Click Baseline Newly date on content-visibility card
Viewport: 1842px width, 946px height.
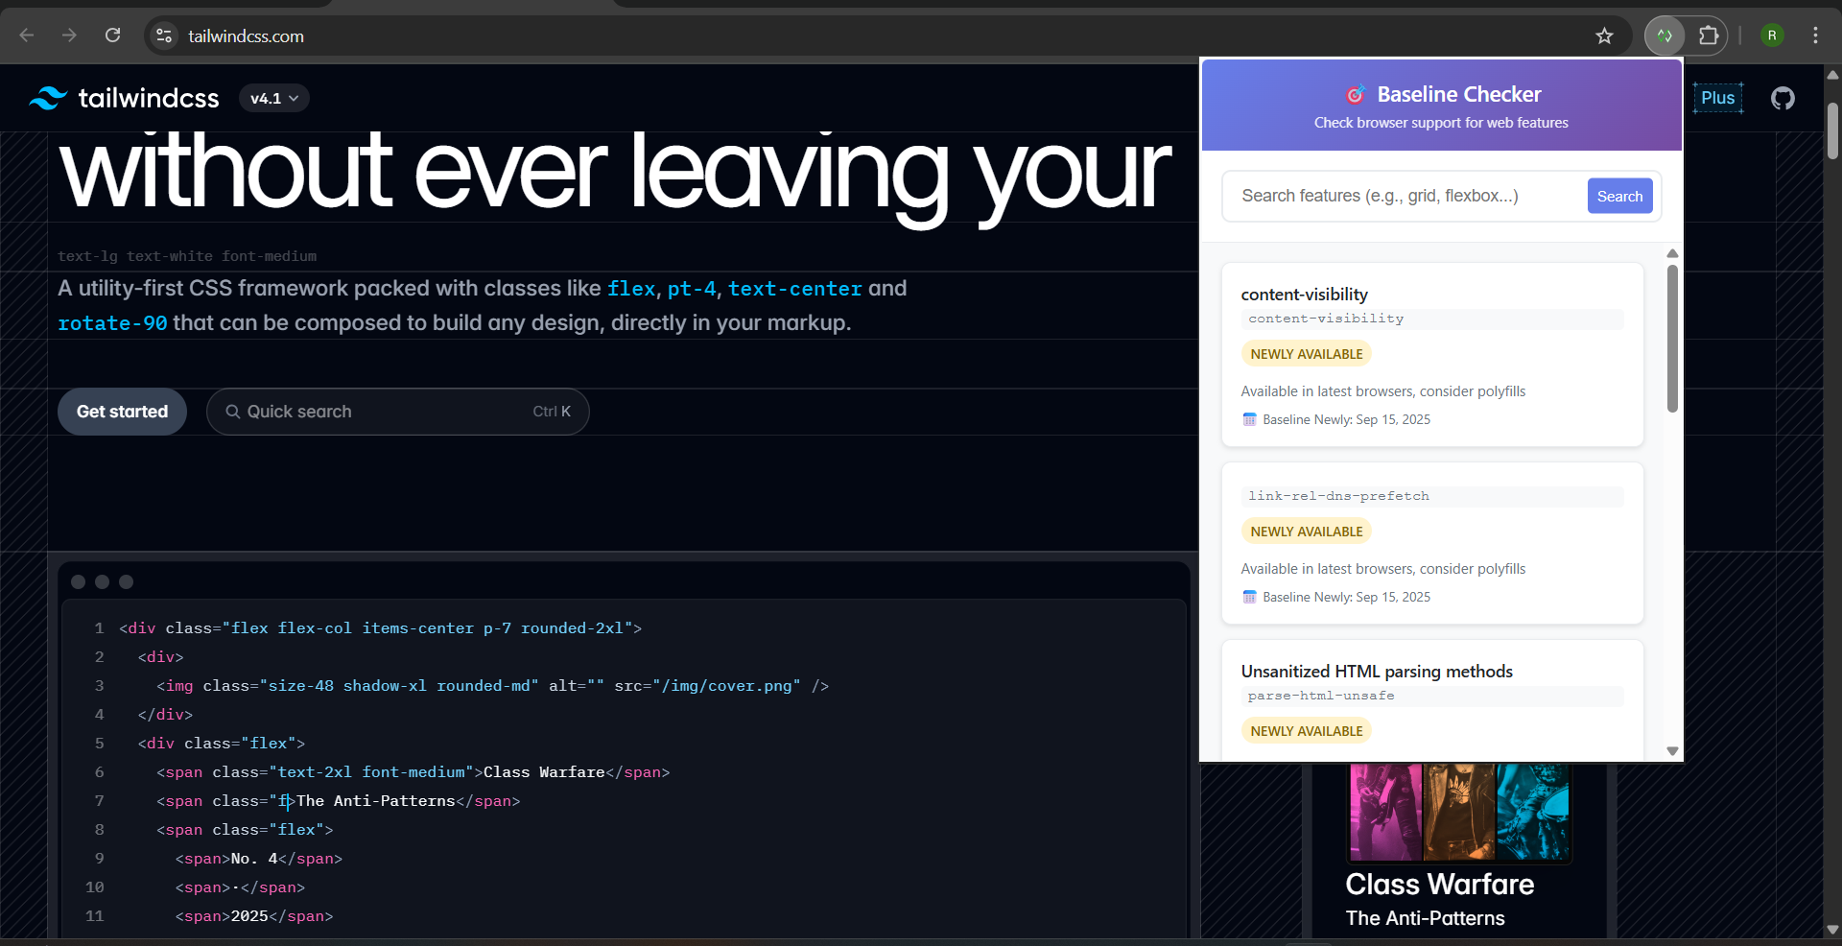pos(1346,419)
